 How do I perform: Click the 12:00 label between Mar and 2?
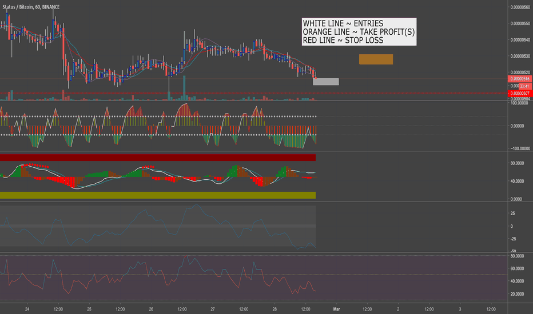pyautogui.click(x=367, y=309)
